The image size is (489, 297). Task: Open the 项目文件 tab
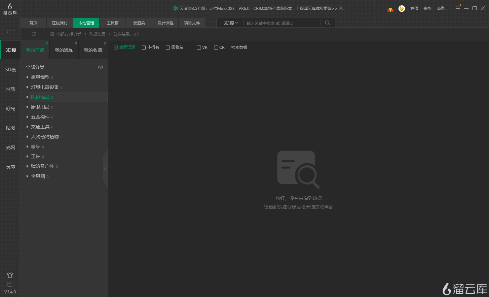(x=192, y=23)
